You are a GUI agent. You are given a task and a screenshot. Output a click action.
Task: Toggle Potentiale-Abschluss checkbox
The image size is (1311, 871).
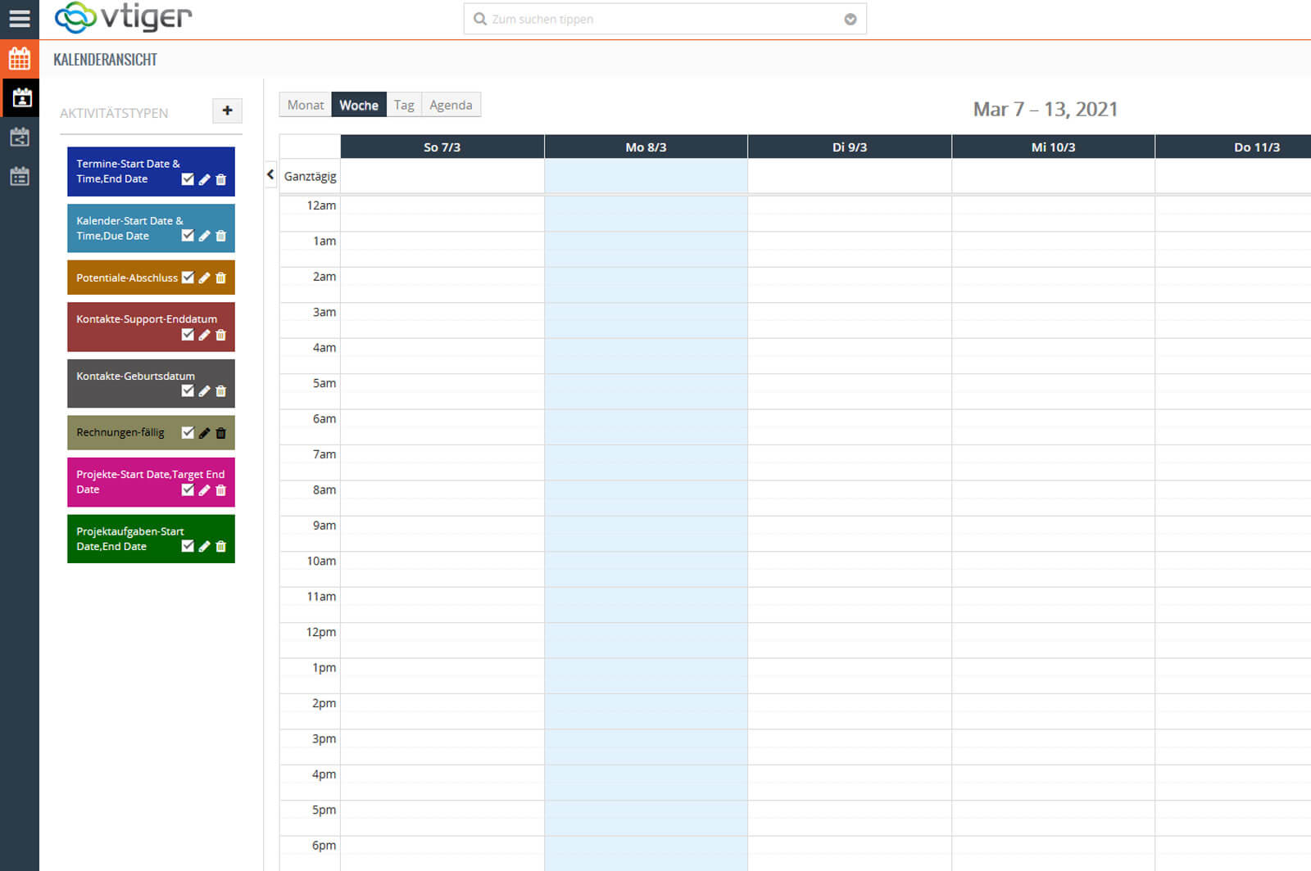point(188,277)
